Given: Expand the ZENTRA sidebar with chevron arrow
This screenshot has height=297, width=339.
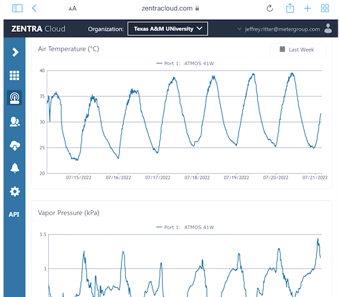Looking at the screenshot, I should [x=15, y=52].
